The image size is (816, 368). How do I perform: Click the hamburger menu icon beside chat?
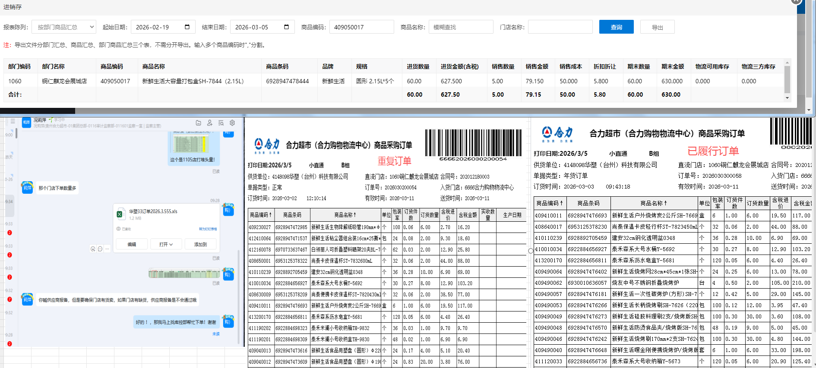coord(13,121)
